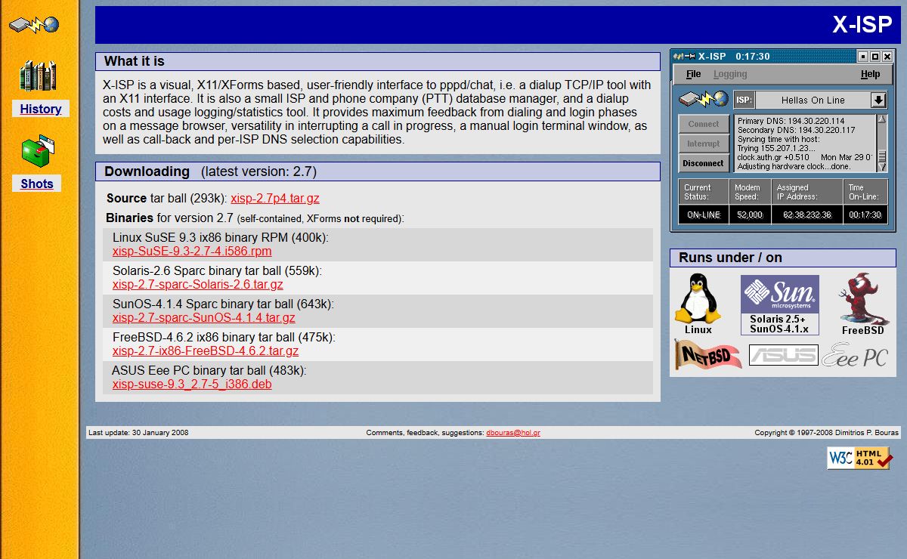Download the xisp-2.7-ix86-FreeBSD-4.6.2.tar.gz file
Image resolution: width=907 pixels, height=559 pixels.
coord(206,351)
